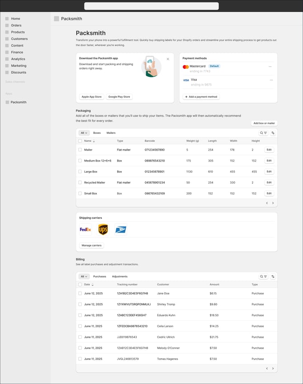
Task: Click the Manage carriers button
Action: 91,245
